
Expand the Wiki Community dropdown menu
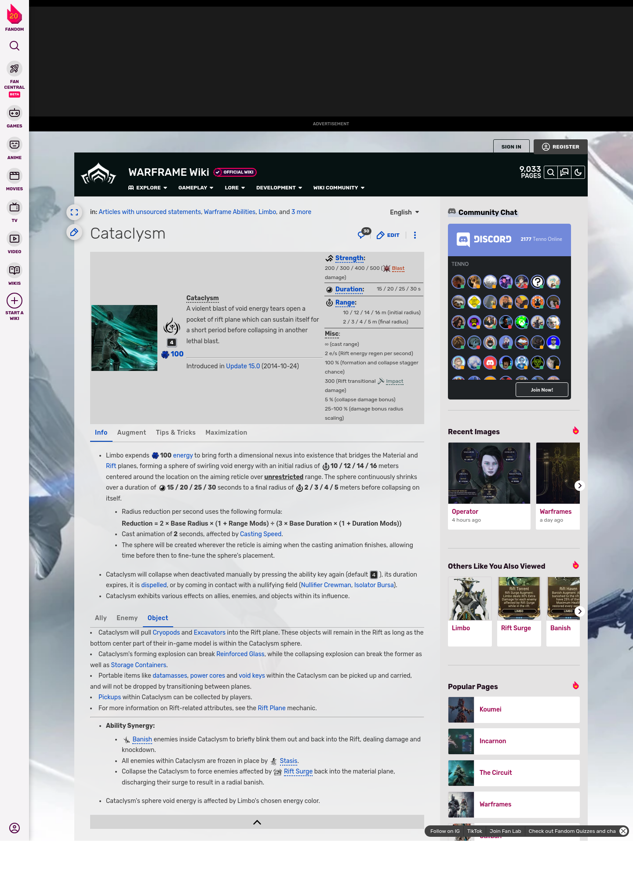point(339,188)
